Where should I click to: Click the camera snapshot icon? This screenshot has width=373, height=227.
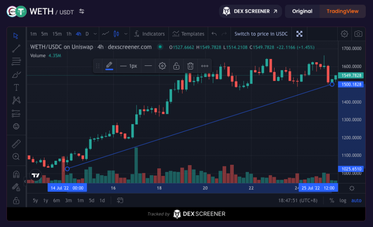(x=358, y=34)
